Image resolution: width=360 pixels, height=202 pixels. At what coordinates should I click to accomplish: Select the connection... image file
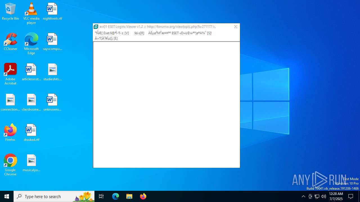(x=10, y=103)
